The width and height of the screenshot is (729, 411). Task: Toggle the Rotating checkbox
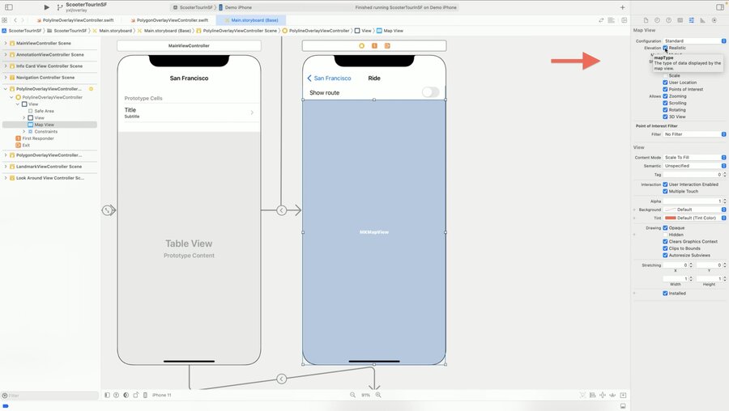665,110
